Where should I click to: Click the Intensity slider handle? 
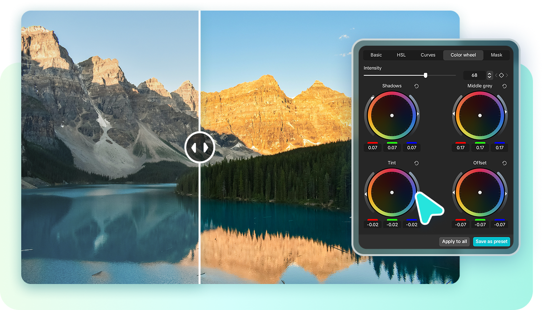click(425, 75)
